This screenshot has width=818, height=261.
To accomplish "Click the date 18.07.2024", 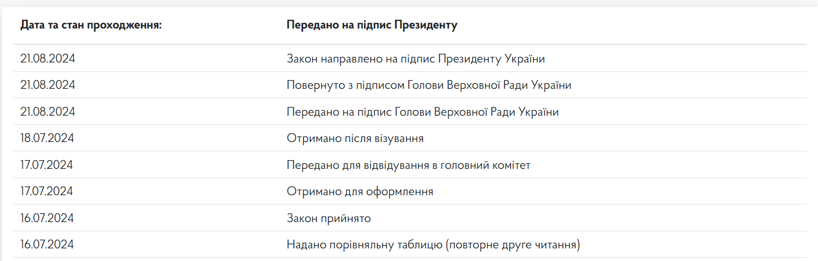I will (47, 138).
